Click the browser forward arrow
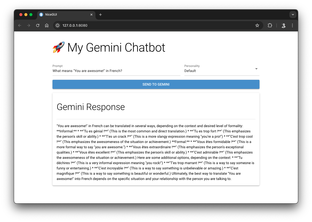 [29, 25]
